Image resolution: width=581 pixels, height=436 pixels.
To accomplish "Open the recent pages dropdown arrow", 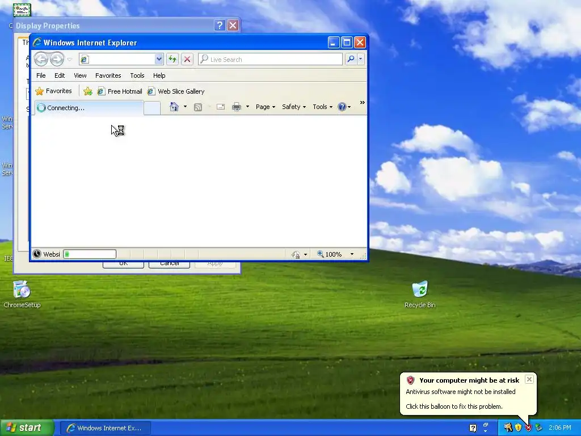I will click(x=69, y=59).
